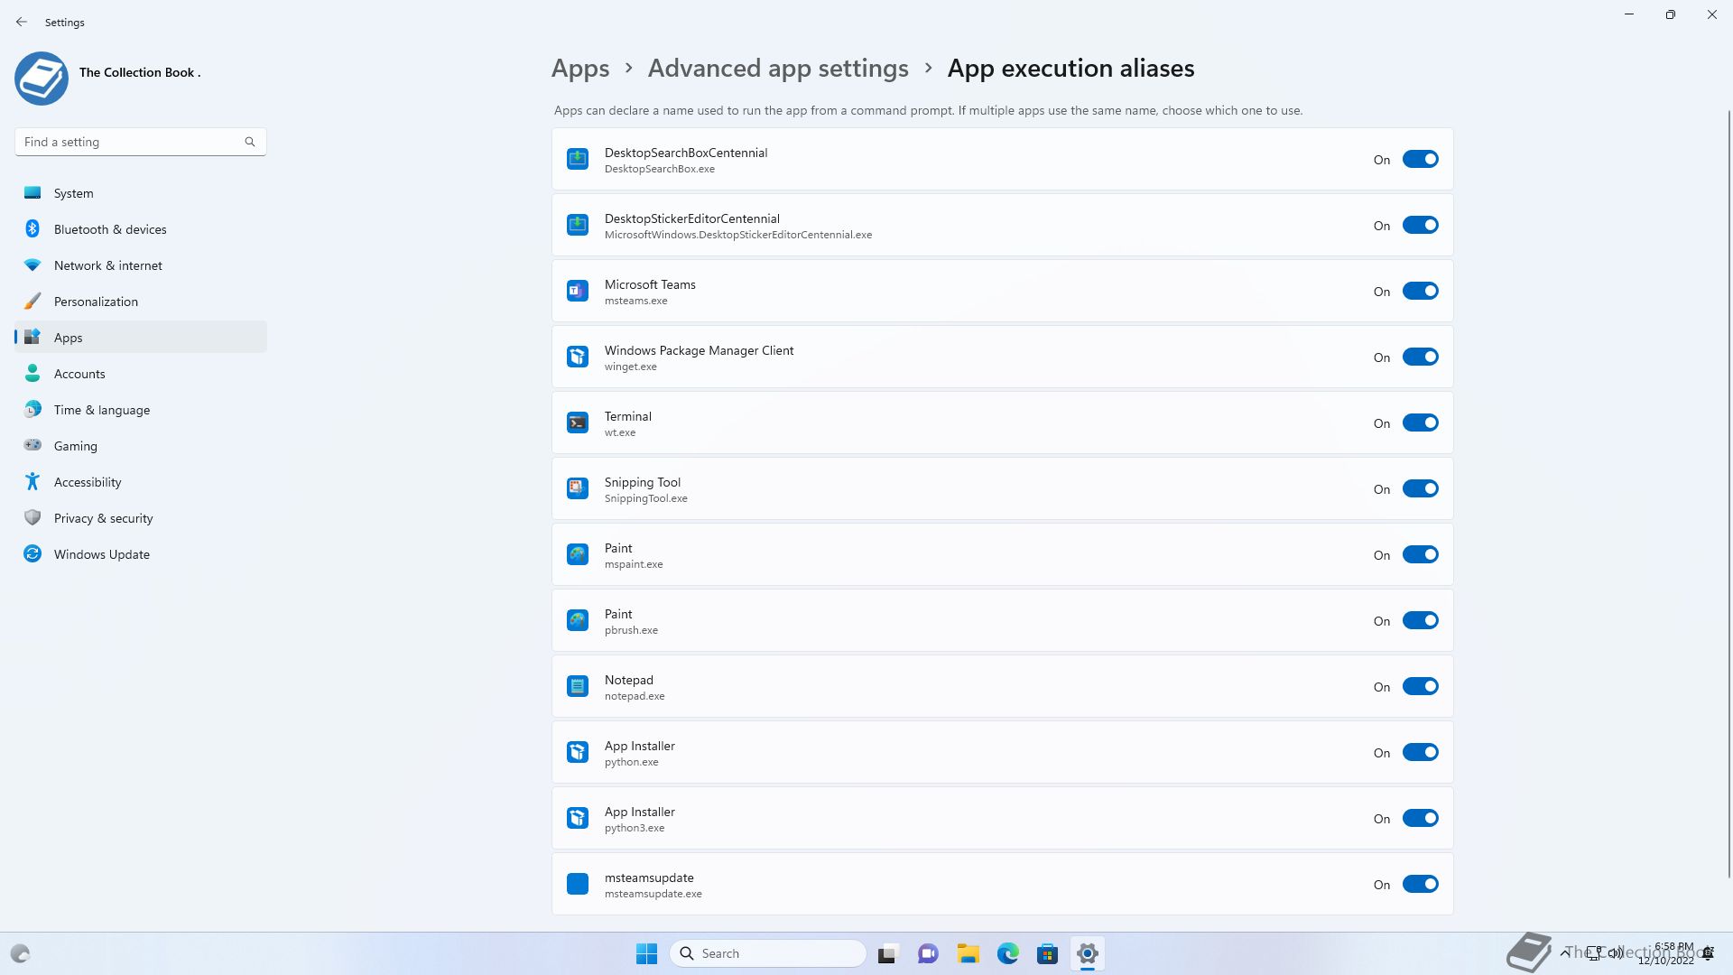Open Bluetooth & devices settings

pos(141,229)
